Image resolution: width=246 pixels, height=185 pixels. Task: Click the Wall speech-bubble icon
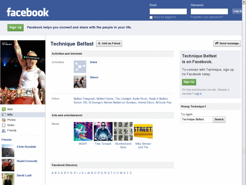coord(4,109)
